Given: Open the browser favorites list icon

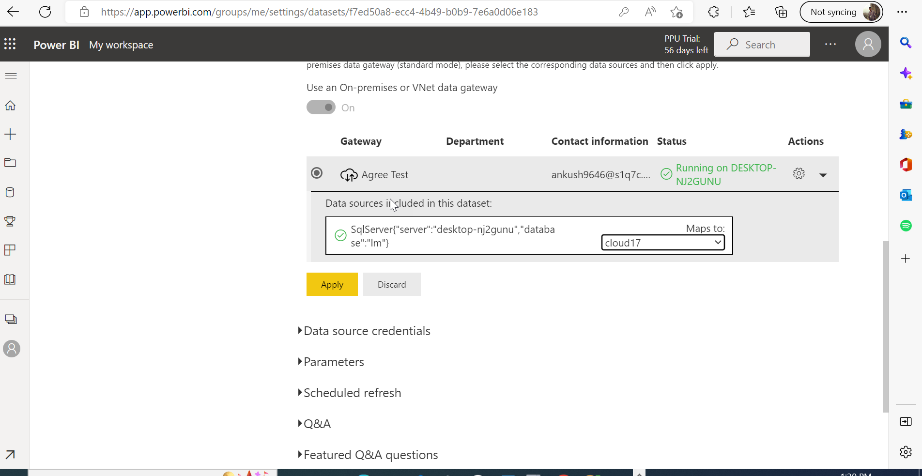Looking at the screenshot, I should pyautogui.click(x=749, y=12).
